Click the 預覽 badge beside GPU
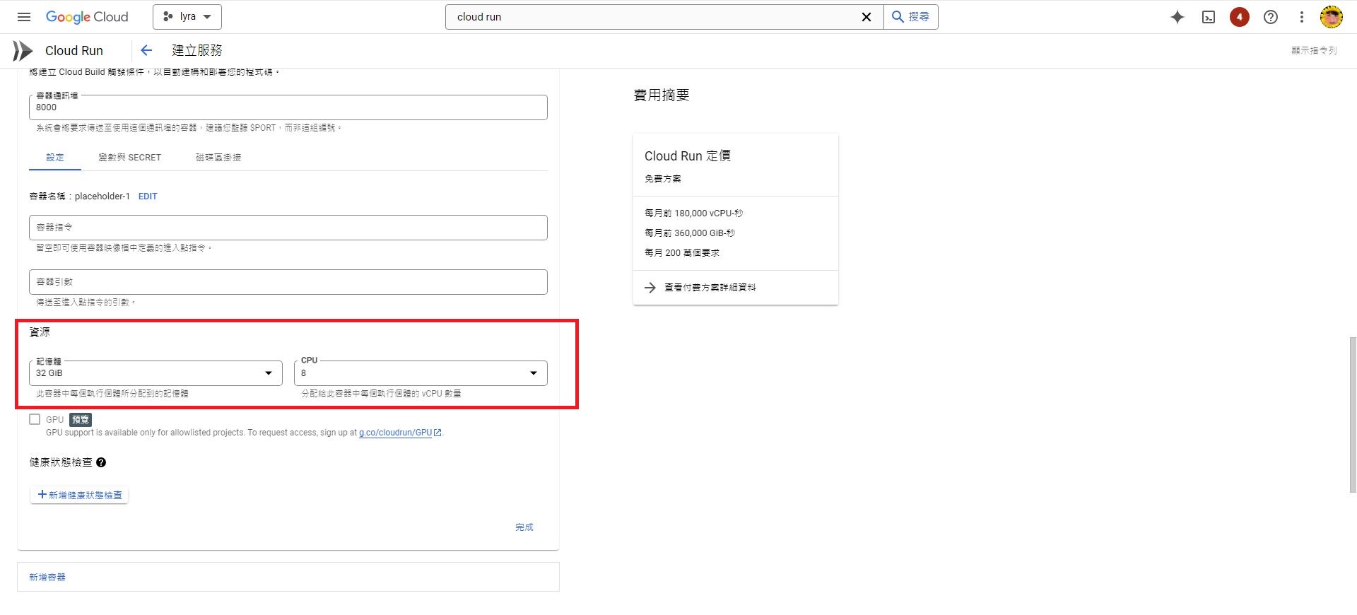1357x615 pixels. coord(81,419)
